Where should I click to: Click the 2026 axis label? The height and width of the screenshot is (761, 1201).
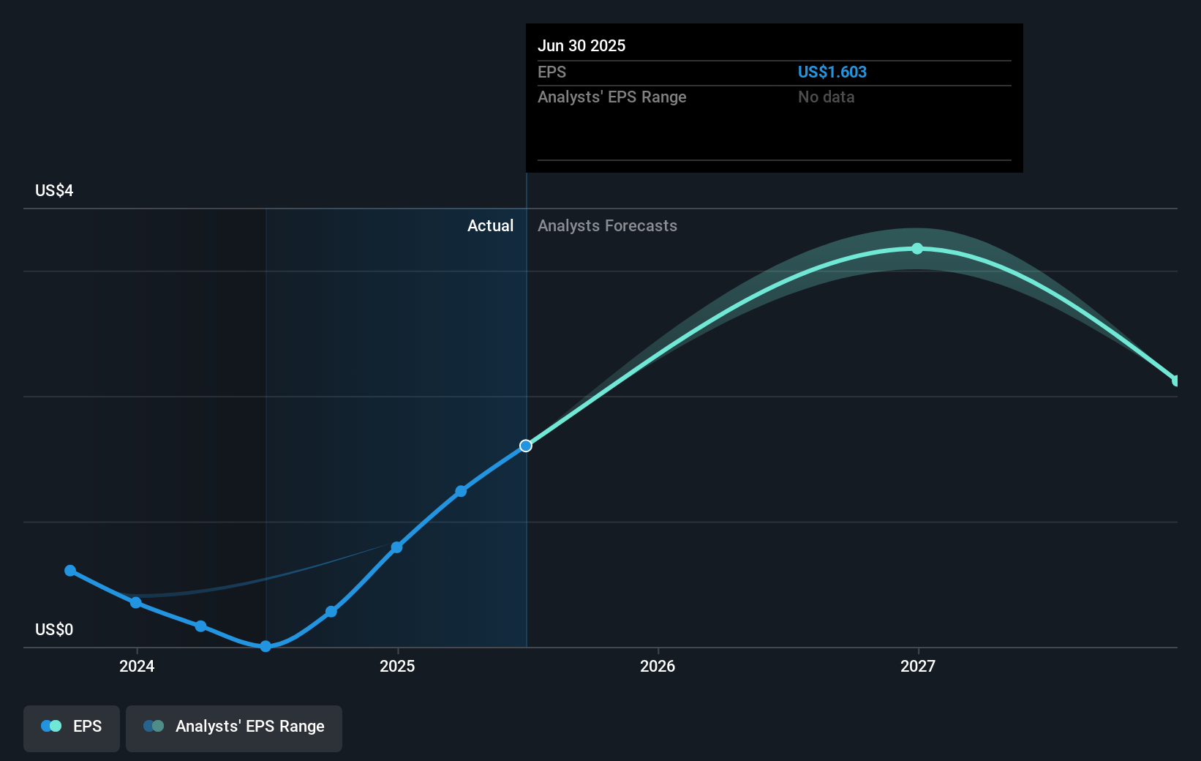658,667
